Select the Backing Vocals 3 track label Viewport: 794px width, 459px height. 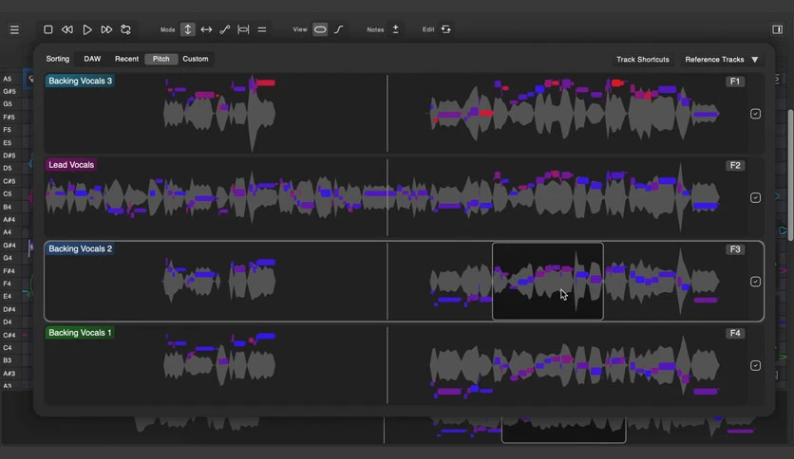[80, 81]
